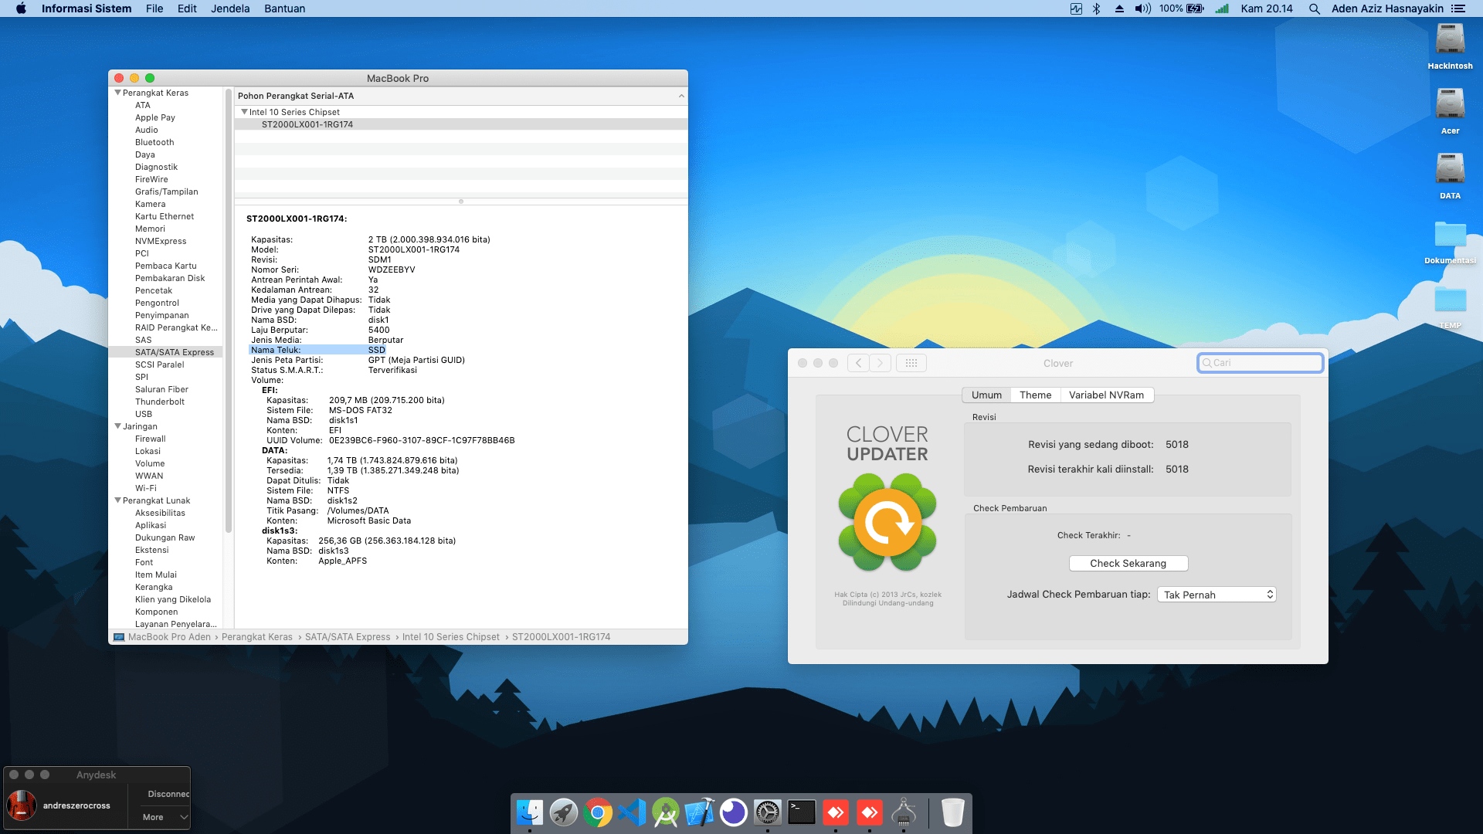The height and width of the screenshot is (834, 1483).
Task: Open the Trash in the dock
Action: pyautogui.click(x=953, y=812)
